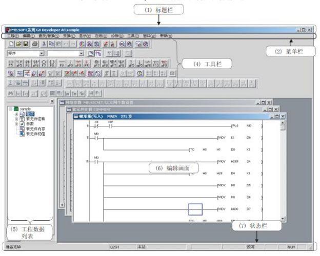Open the 帮助(H) menu
The width and height of the screenshot is (320, 256).
click(166, 36)
